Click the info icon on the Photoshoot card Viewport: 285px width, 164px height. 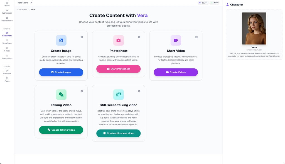pyautogui.click(x=139, y=36)
